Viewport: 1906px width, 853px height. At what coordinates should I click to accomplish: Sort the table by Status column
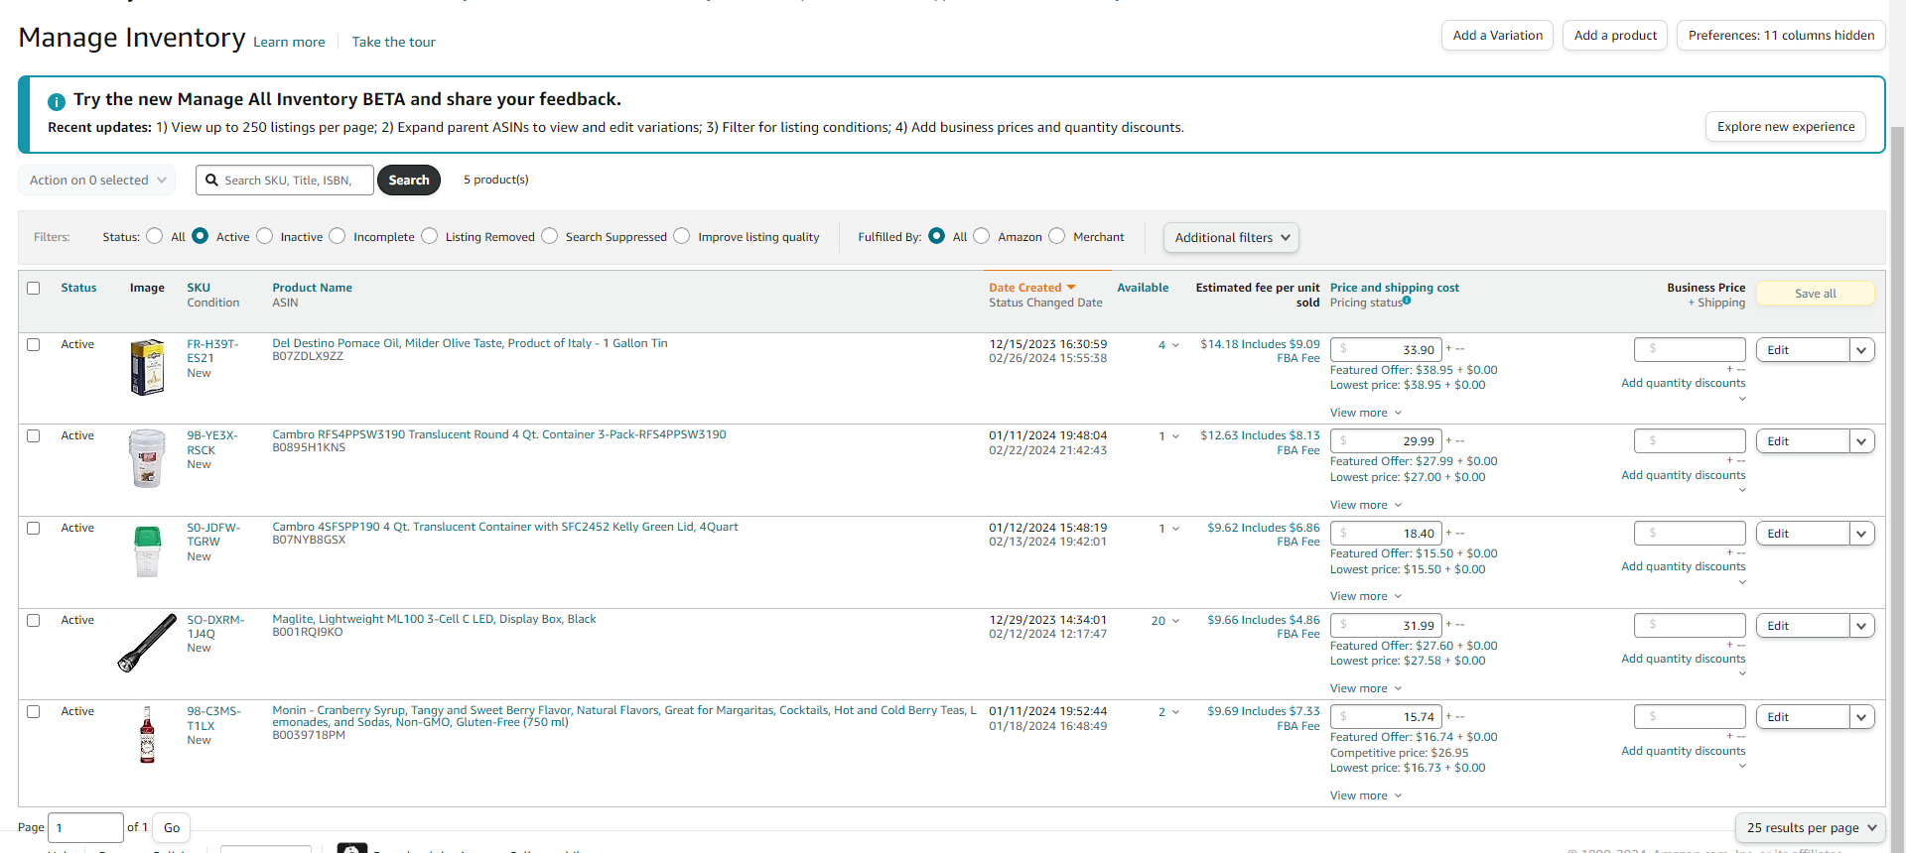79,288
